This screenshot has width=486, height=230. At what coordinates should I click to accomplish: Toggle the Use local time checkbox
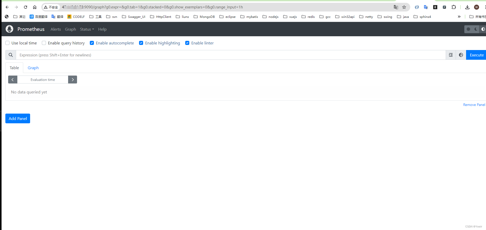click(7, 43)
